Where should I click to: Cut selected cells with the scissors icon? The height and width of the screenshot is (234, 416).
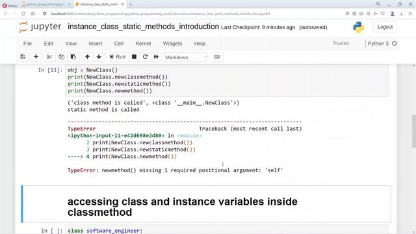click(x=49, y=57)
